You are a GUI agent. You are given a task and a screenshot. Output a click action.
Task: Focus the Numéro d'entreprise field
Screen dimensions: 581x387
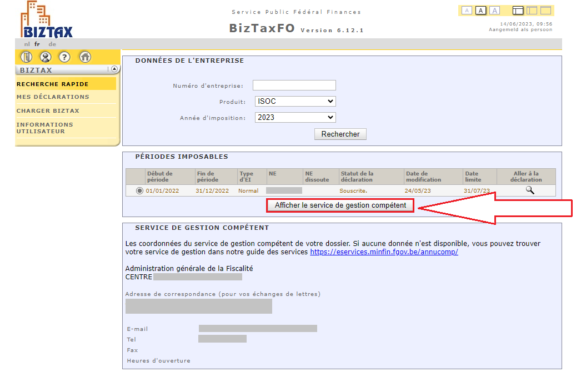(x=294, y=85)
